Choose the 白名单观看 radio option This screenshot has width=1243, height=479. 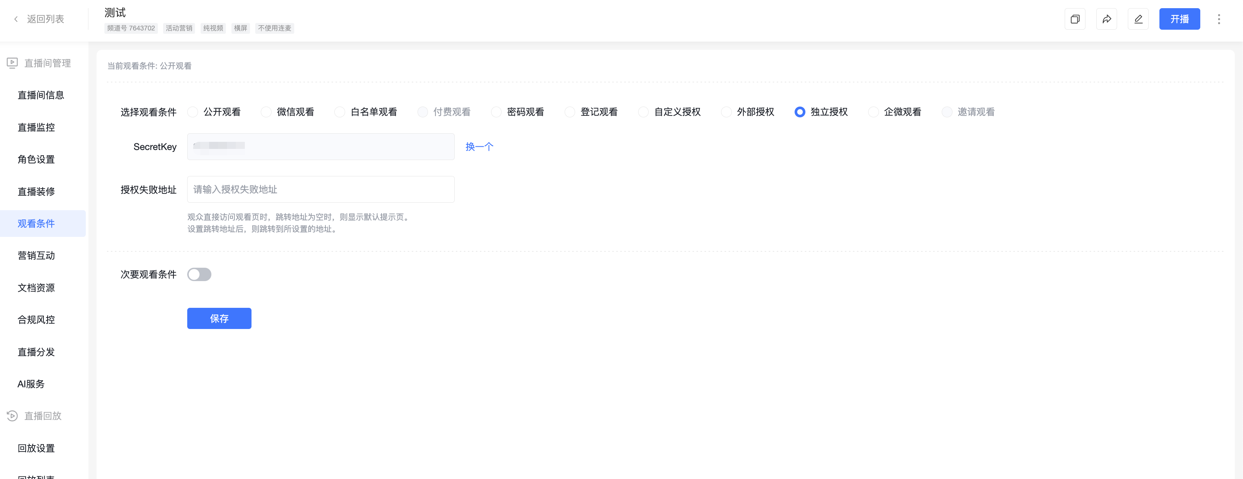340,112
